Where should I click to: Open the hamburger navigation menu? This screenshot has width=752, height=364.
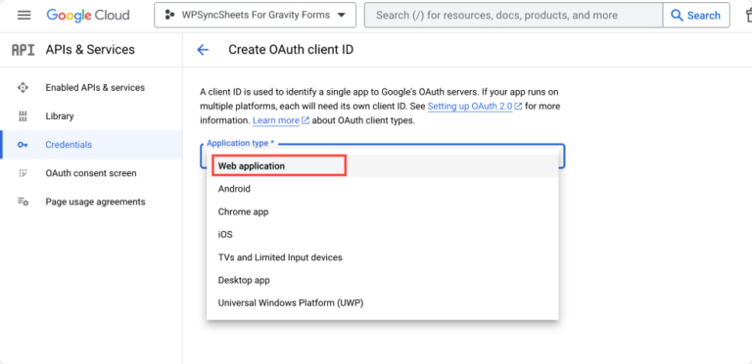point(23,16)
